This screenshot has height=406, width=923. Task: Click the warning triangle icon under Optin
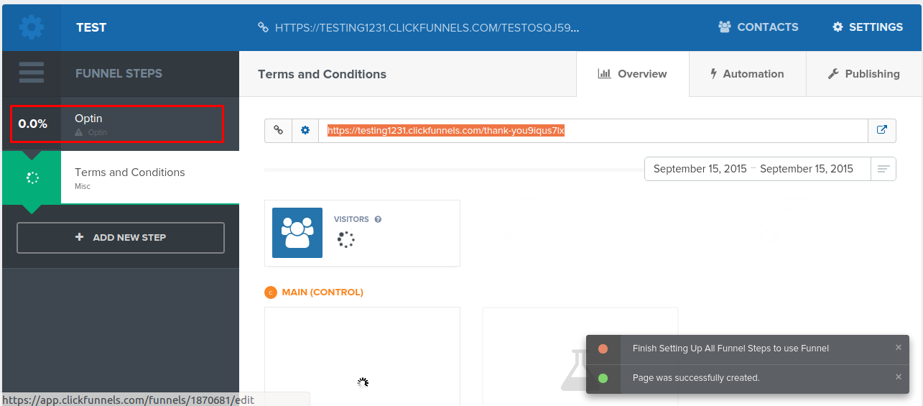(x=79, y=133)
